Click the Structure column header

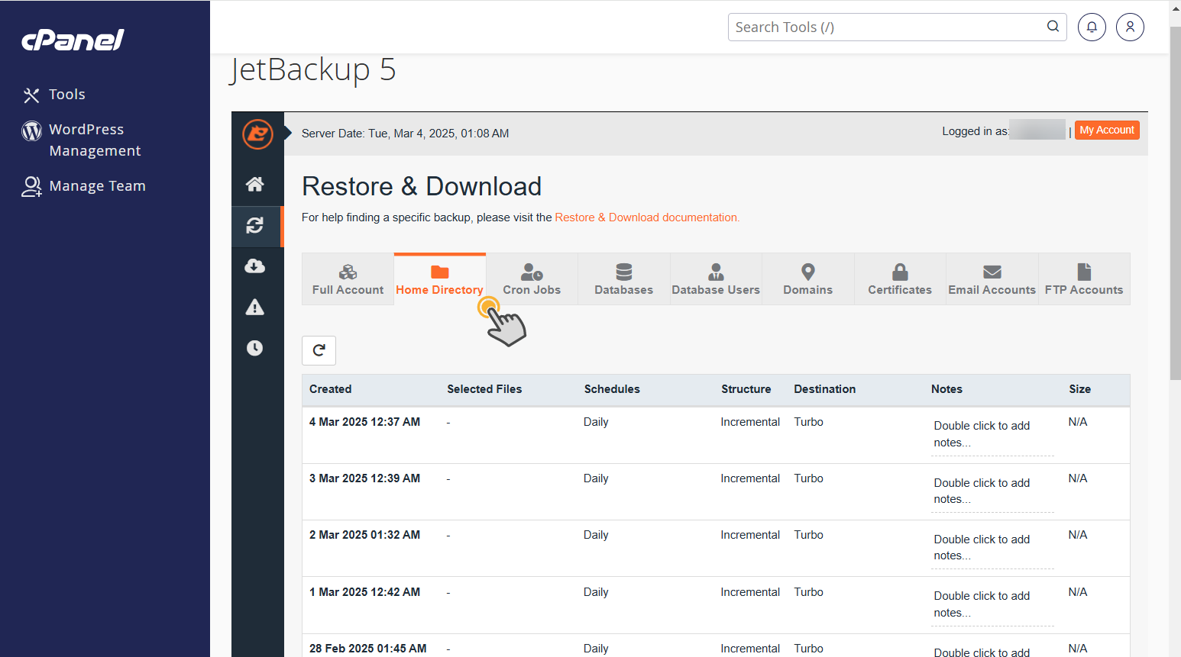[x=746, y=389]
